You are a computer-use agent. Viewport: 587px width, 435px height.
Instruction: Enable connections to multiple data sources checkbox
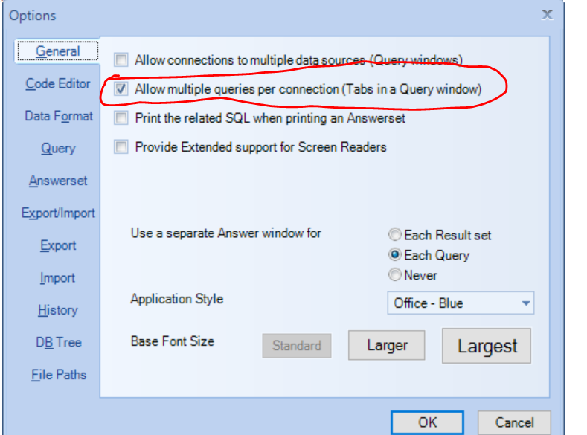(x=121, y=59)
